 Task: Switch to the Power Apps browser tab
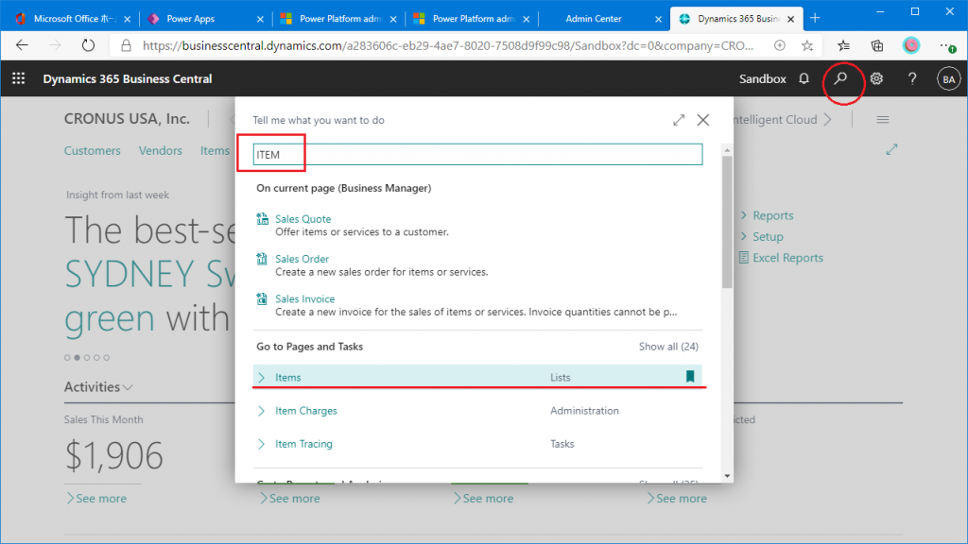(x=204, y=19)
